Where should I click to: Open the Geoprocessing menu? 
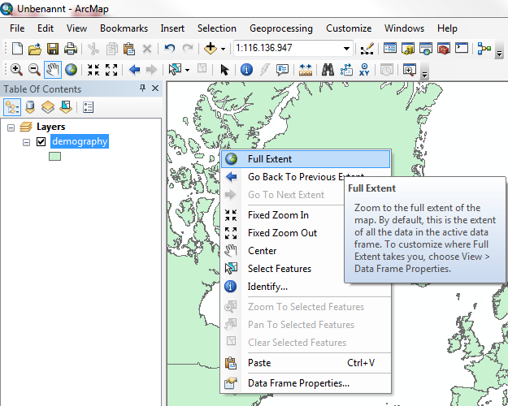coord(281,28)
